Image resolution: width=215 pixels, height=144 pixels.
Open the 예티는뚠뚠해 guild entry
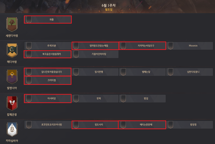pos(142,125)
